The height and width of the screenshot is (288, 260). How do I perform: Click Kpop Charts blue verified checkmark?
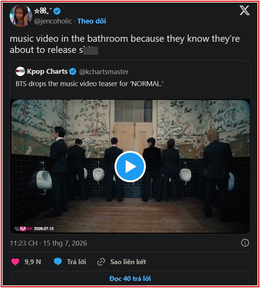tap(73, 72)
